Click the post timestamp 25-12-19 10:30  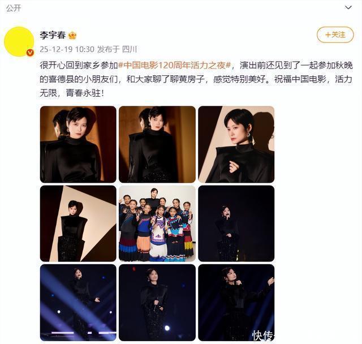67,49
